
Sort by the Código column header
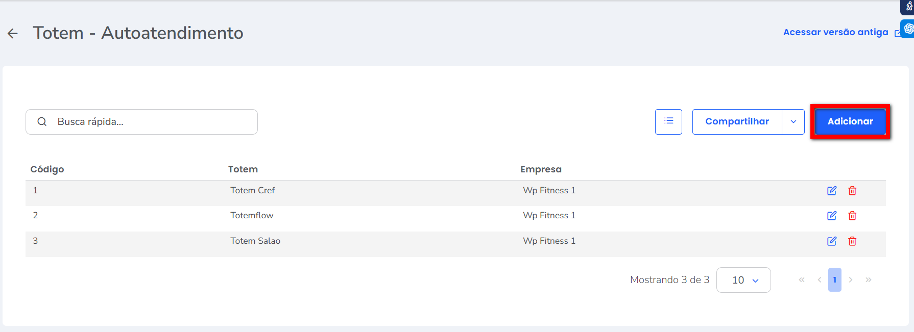pyautogui.click(x=47, y=169)
